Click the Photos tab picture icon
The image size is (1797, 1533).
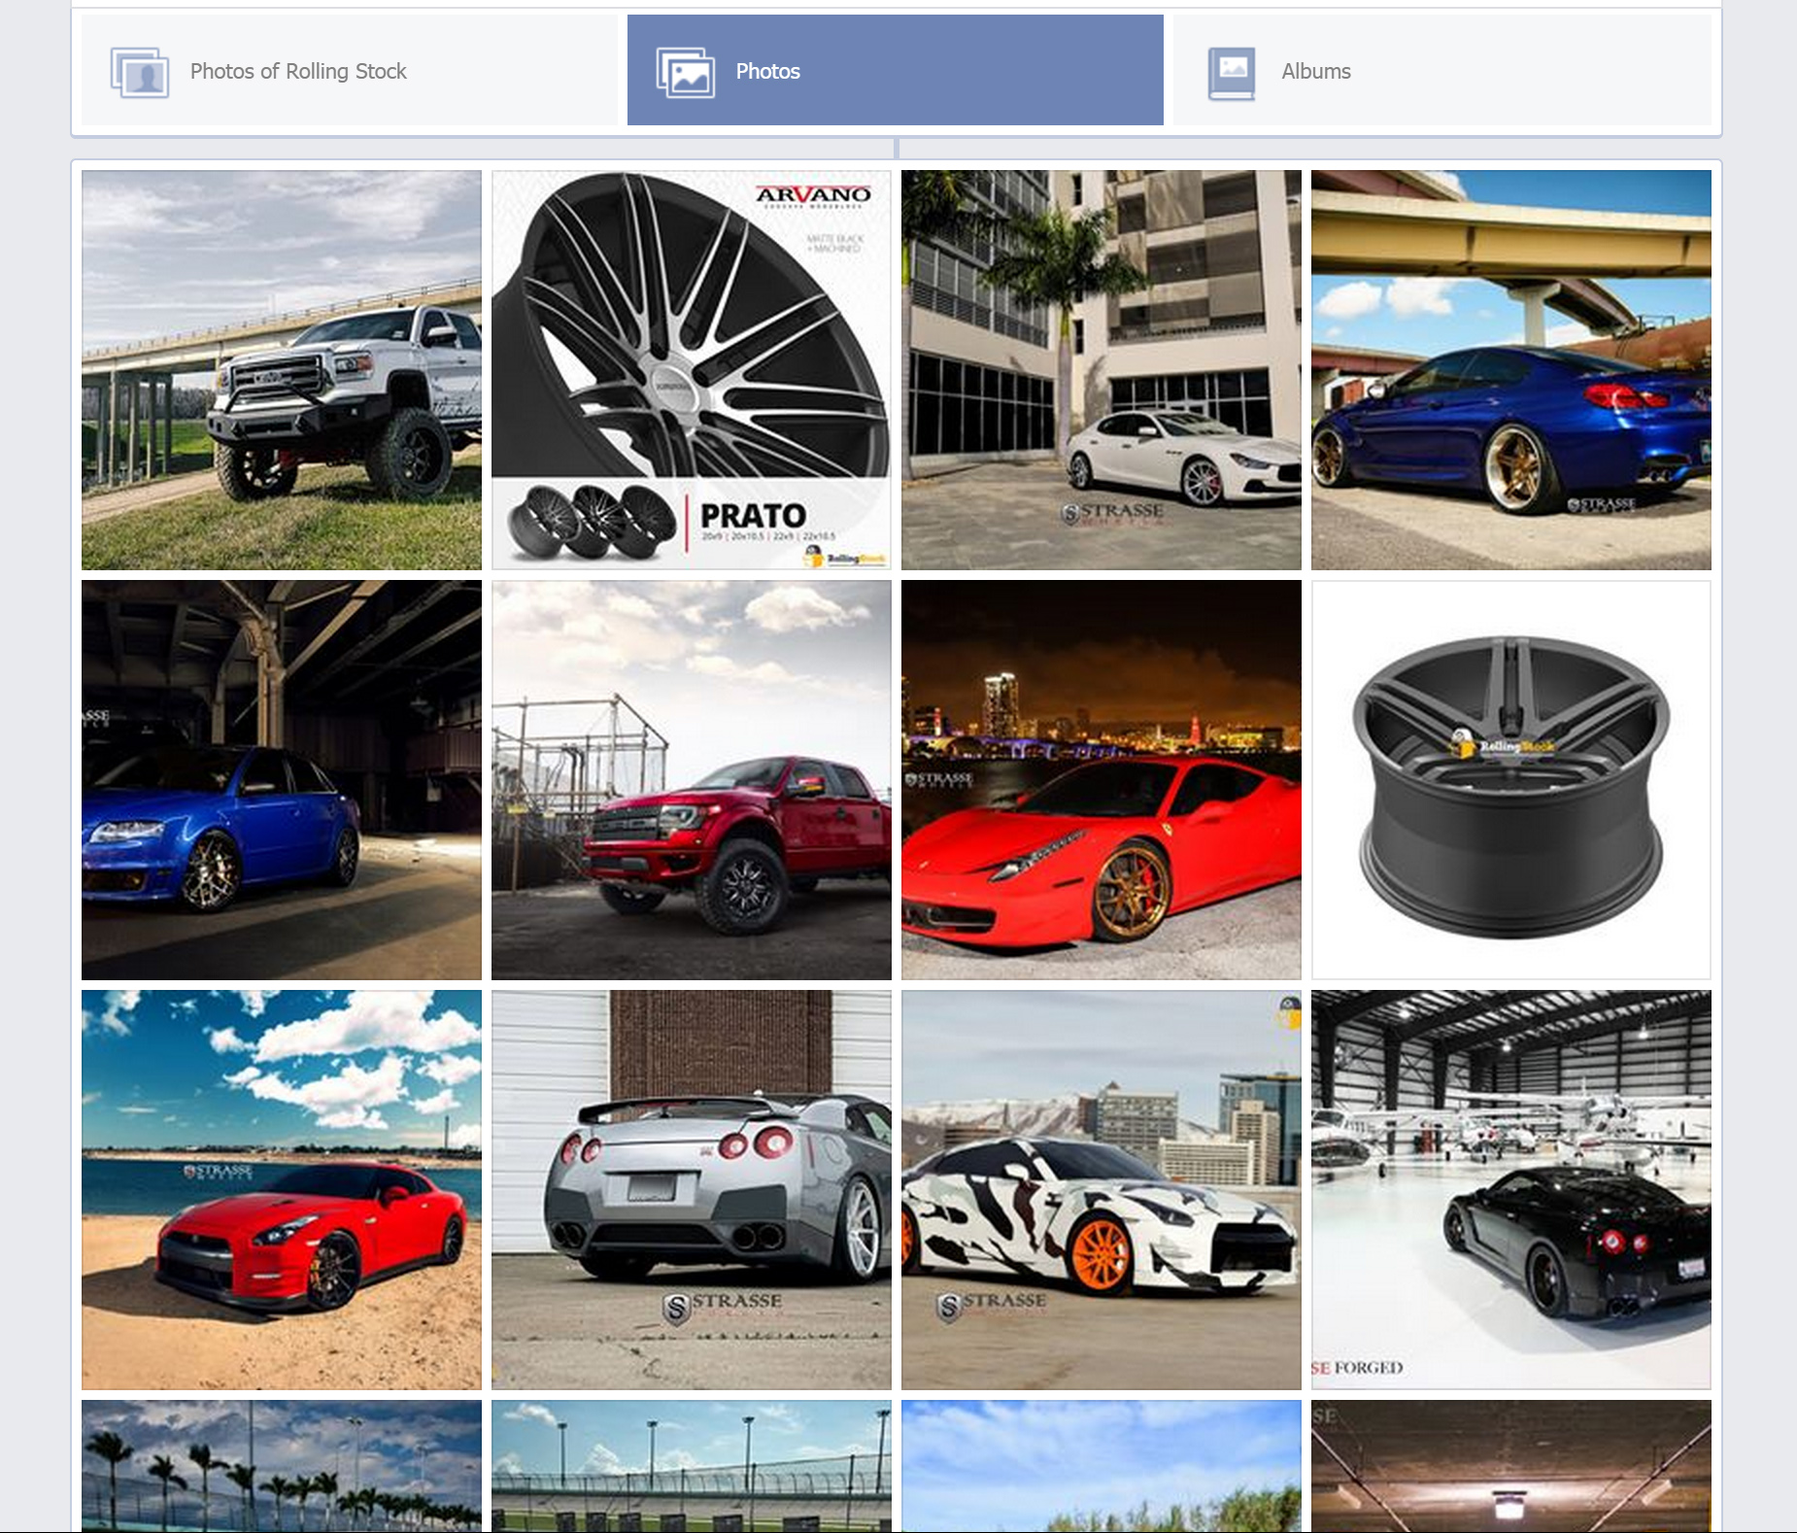click(x=686, y=73)
